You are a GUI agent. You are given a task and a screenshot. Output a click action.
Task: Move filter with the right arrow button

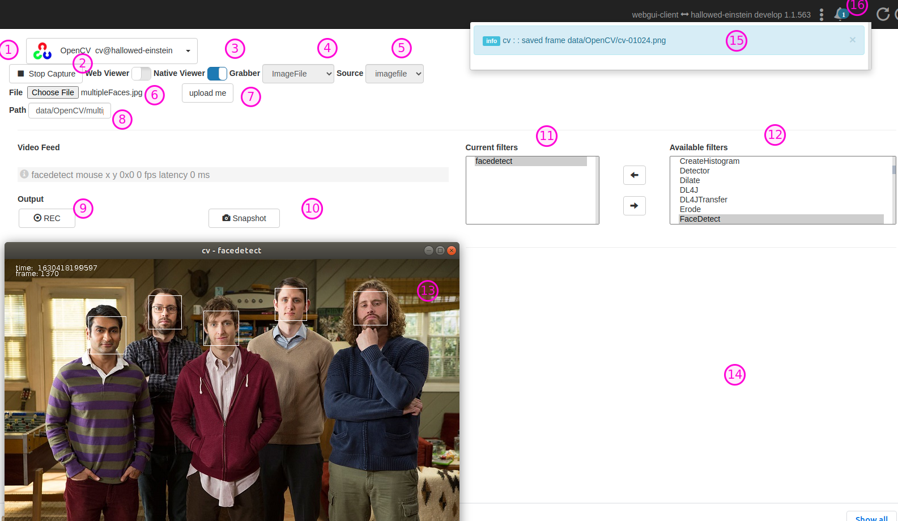pyautogui.click(x=635, y=206)
